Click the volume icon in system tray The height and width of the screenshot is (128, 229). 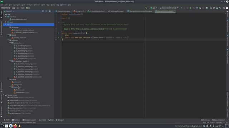(207, 126)
